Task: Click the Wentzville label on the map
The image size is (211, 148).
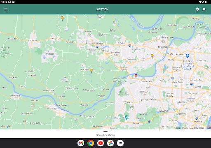Action: coord(90,43)
